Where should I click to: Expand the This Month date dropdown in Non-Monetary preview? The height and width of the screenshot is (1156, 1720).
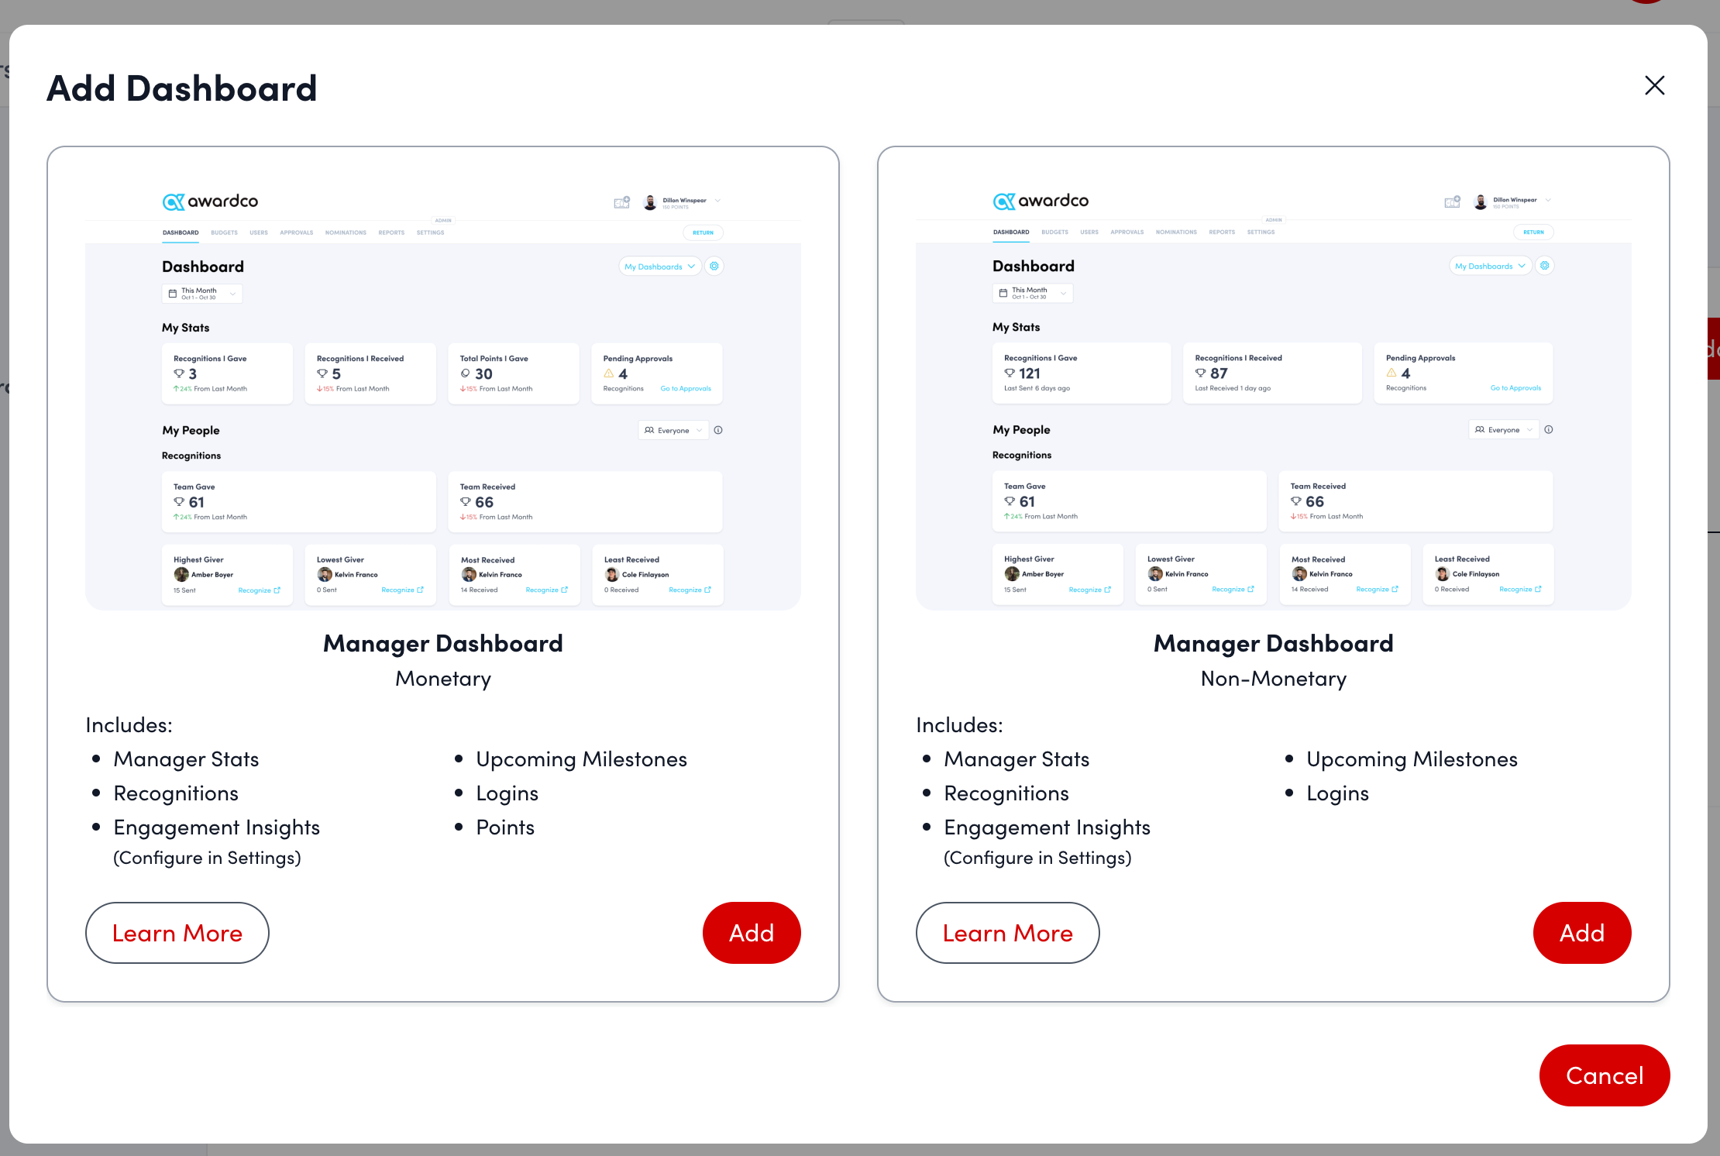pos(1033,293)
